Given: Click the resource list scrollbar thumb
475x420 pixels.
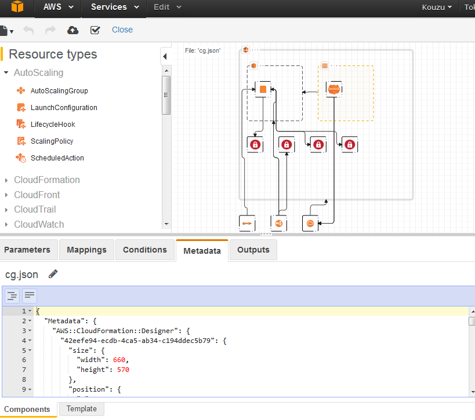Looking at the screenshot, I should [x=166, y=96].
